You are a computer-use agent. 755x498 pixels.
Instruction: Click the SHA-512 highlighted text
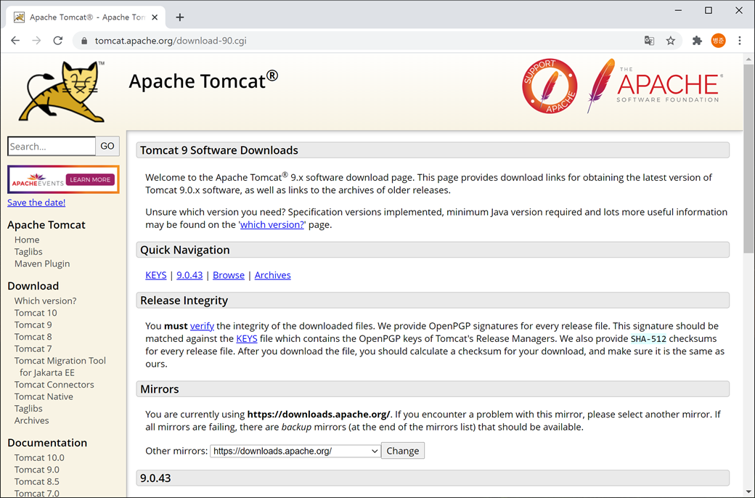pos(648,339)
